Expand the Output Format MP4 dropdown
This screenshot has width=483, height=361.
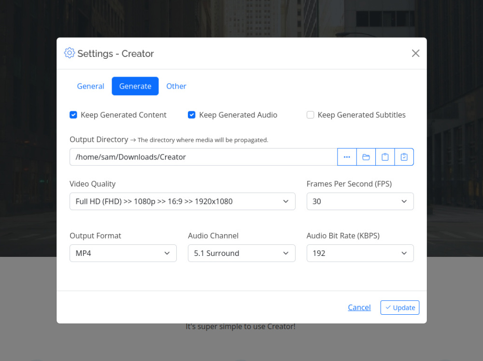123,253
